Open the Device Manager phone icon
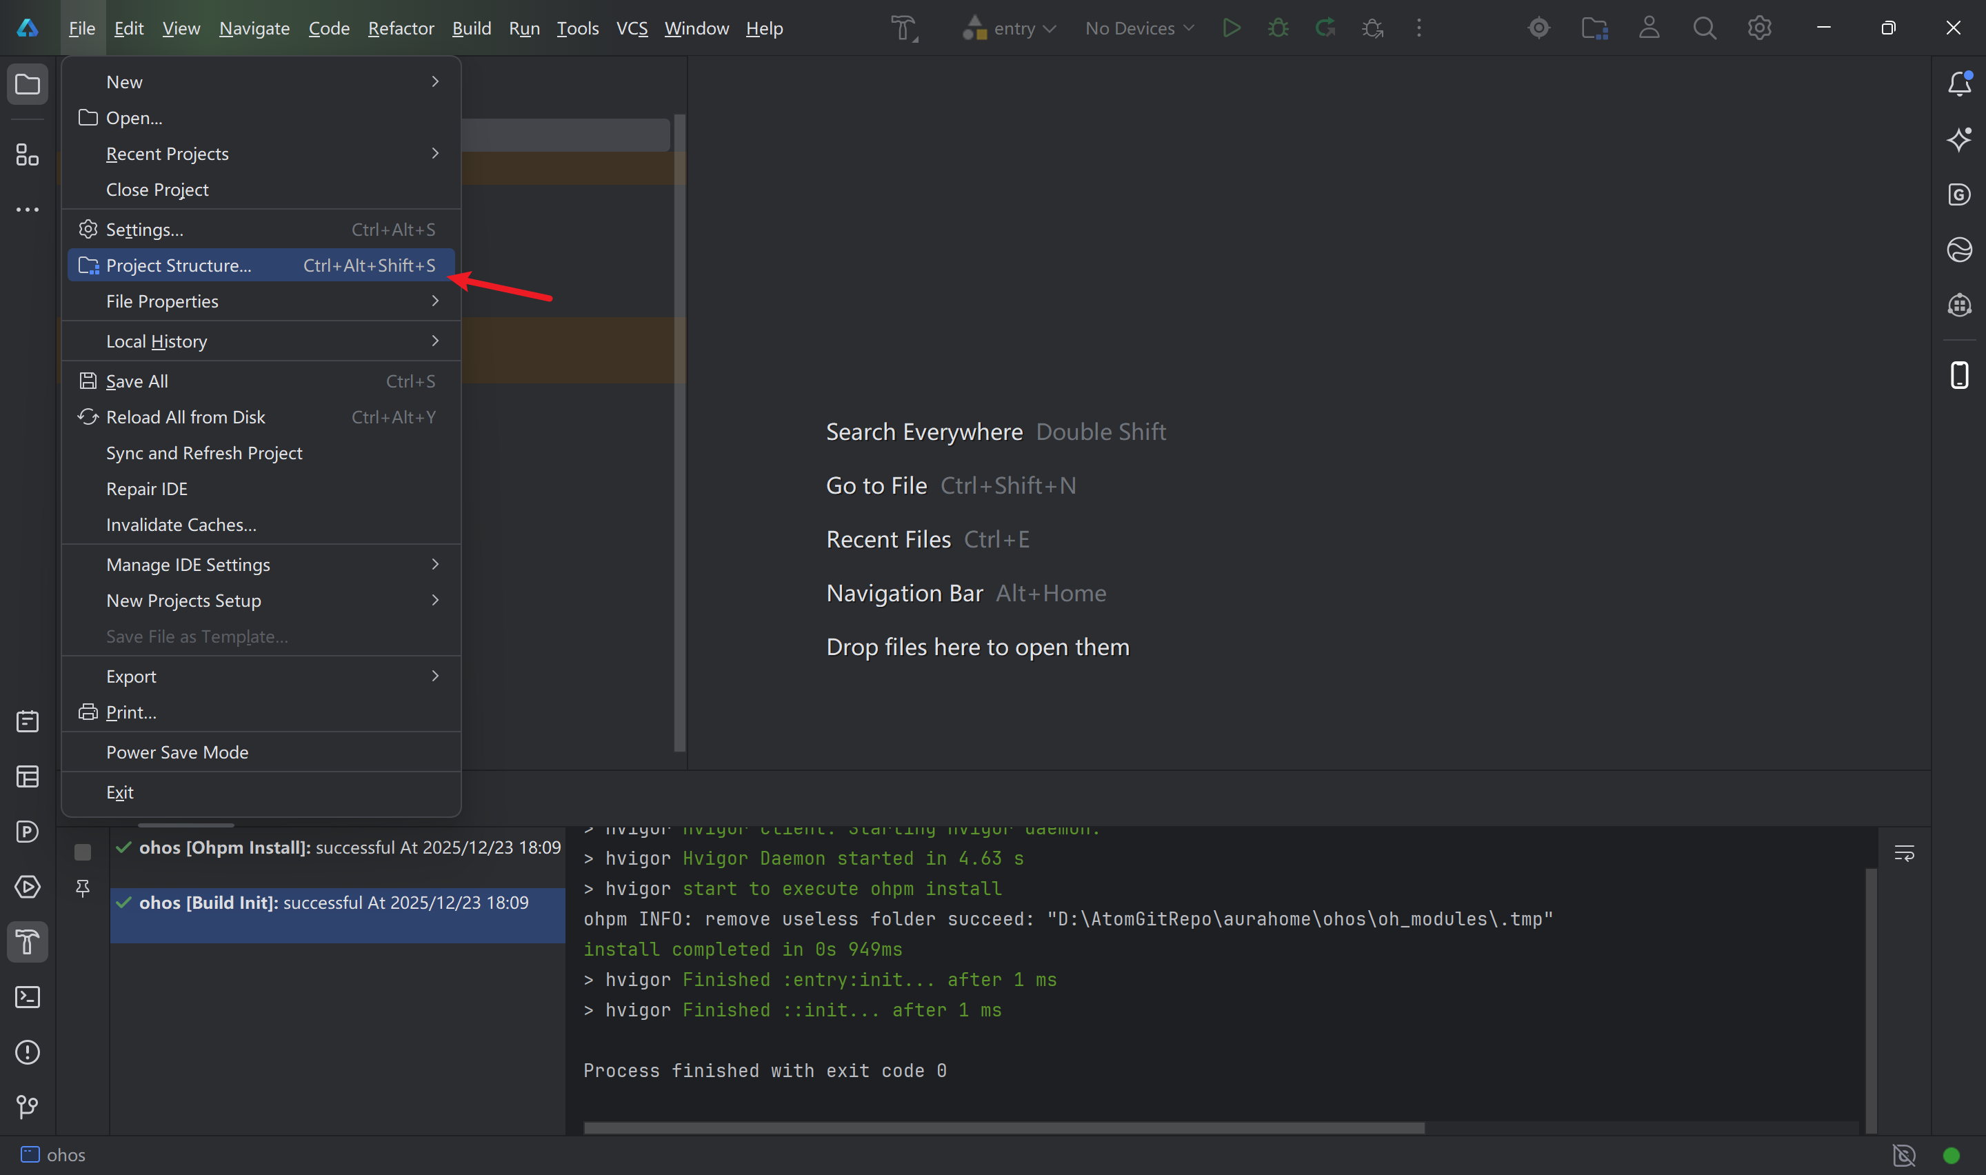 1959,374
